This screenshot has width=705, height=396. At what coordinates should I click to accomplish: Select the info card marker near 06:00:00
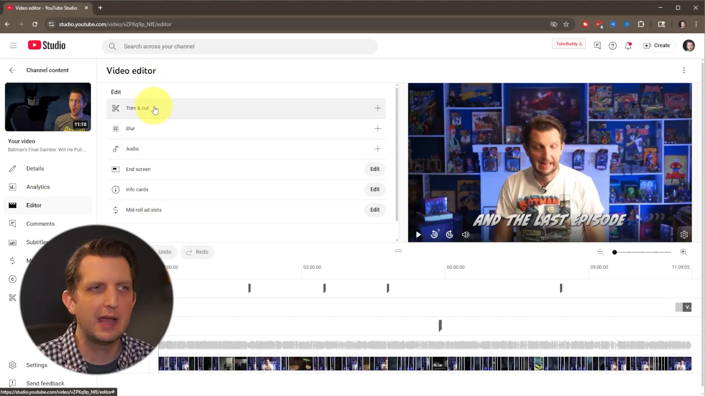tap(440, 326)
